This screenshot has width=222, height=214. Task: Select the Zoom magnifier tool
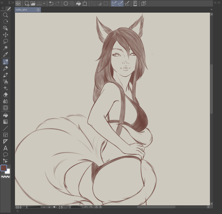[6, 15]
